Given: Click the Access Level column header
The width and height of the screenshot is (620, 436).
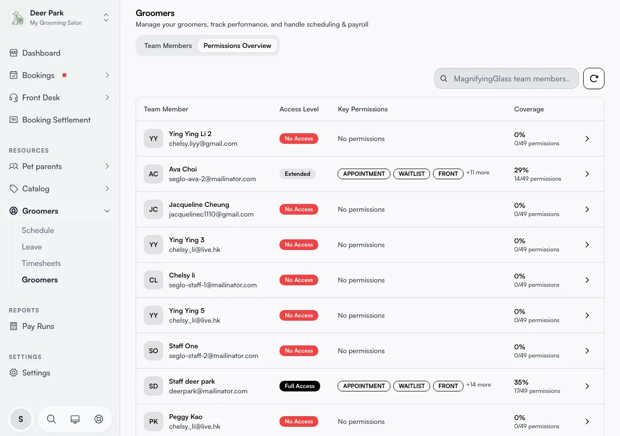Looking at the screenshot, I should (299, 109).
